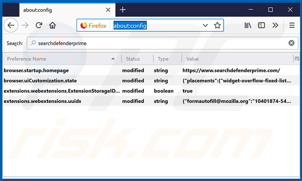Open the hamburger application menu
This screenshot has width=302, height=181.
pyautogui.click(x=292, y=26)
